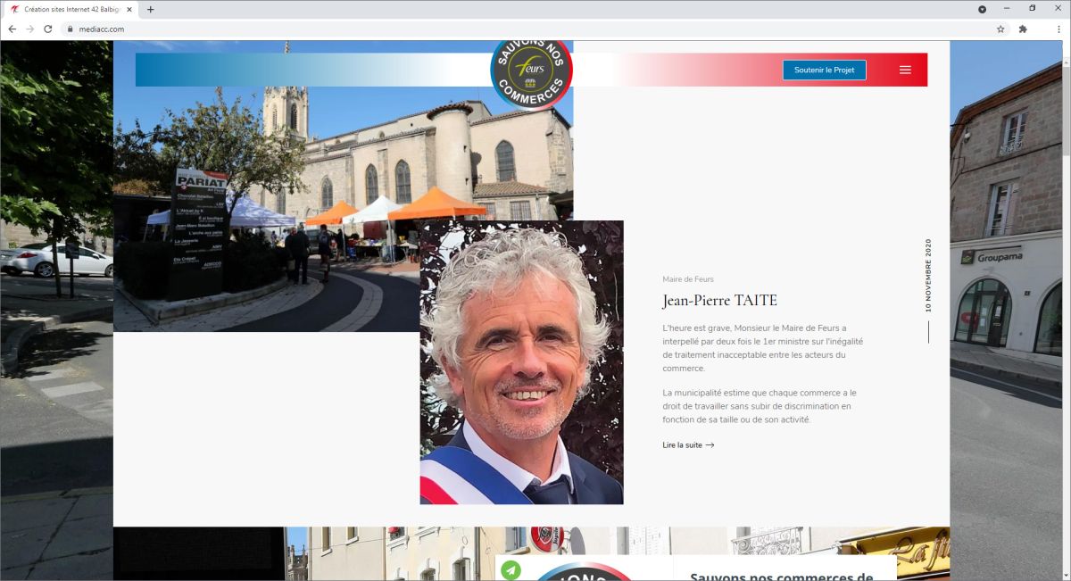Viewport: 1071px width, 581px height.
Task: Click the padlock site info icon
Action: 70,29
